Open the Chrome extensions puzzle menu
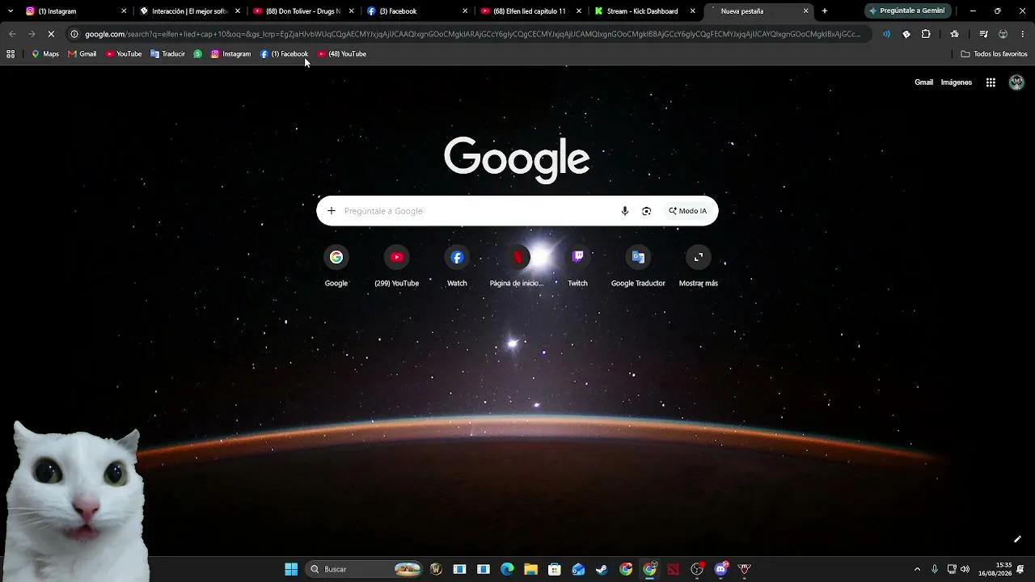The height and width of the screenshot is (582, 1035). pos(926,34)
